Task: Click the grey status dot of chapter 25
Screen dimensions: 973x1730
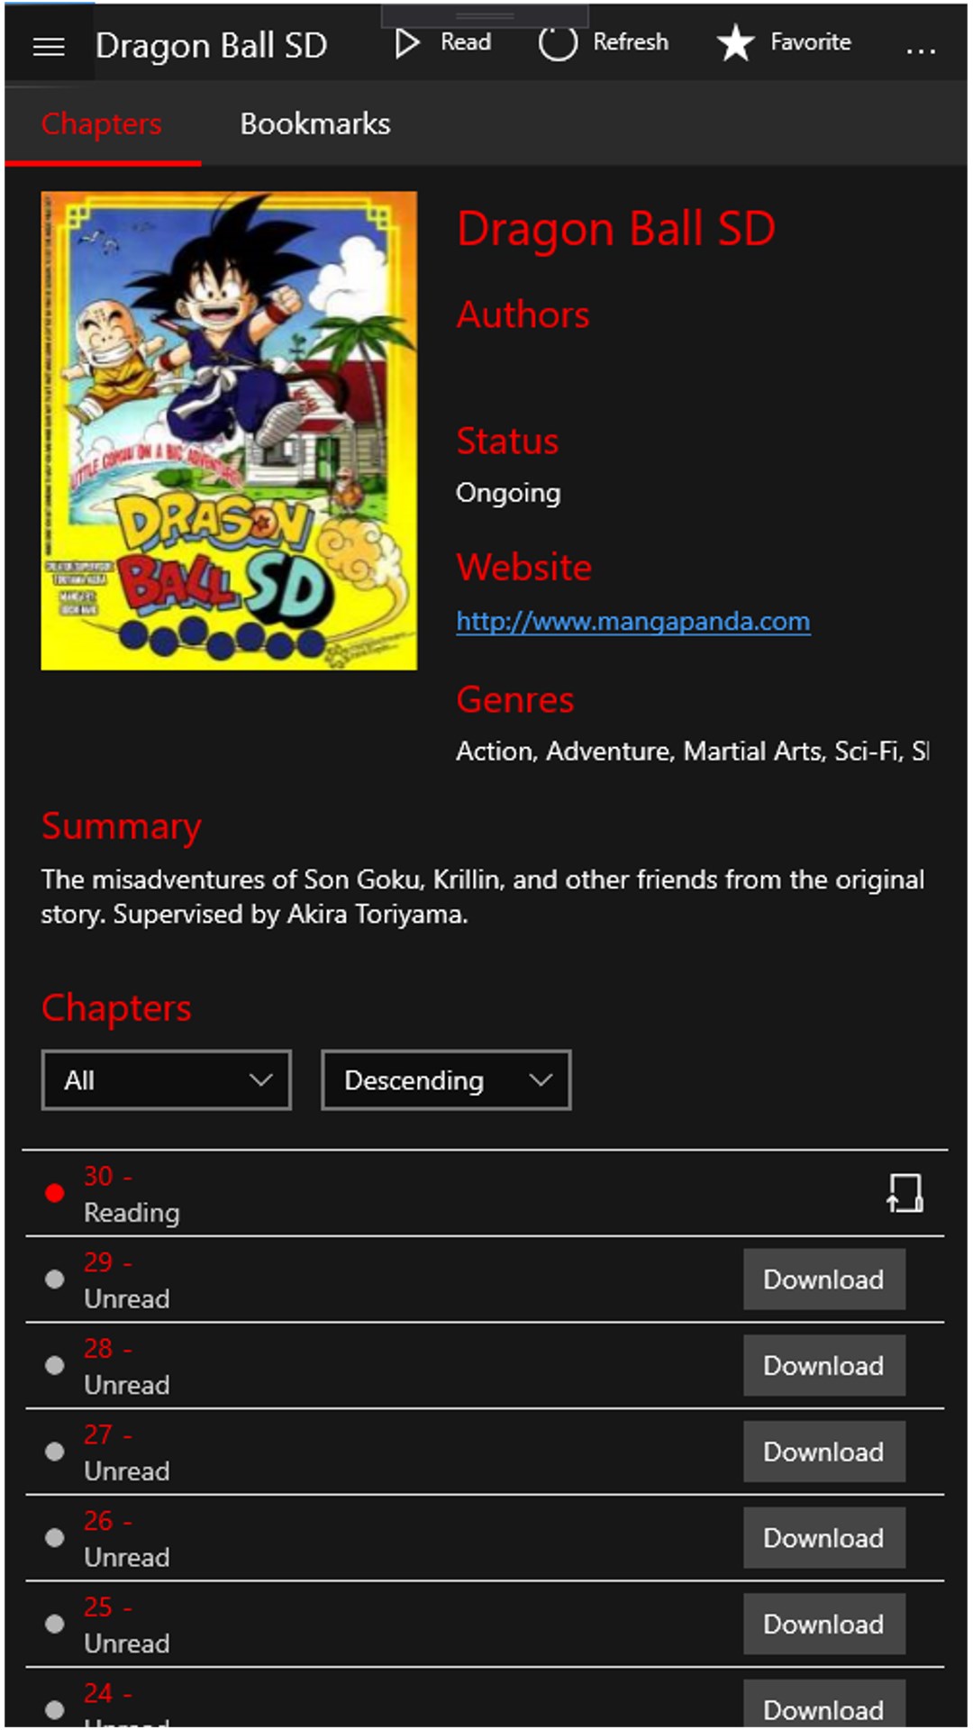Action: point(54,1624)
